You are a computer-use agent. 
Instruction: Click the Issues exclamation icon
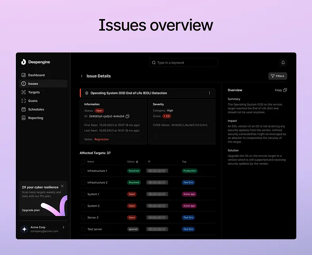pyautogui.click(x=23, y=84)
